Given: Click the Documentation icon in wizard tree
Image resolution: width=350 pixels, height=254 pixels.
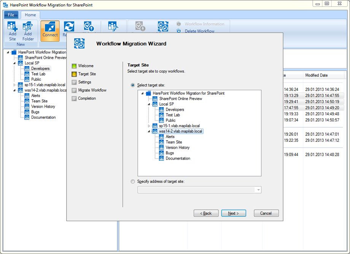Looking at the screenshot, I should tap(161, 158).
